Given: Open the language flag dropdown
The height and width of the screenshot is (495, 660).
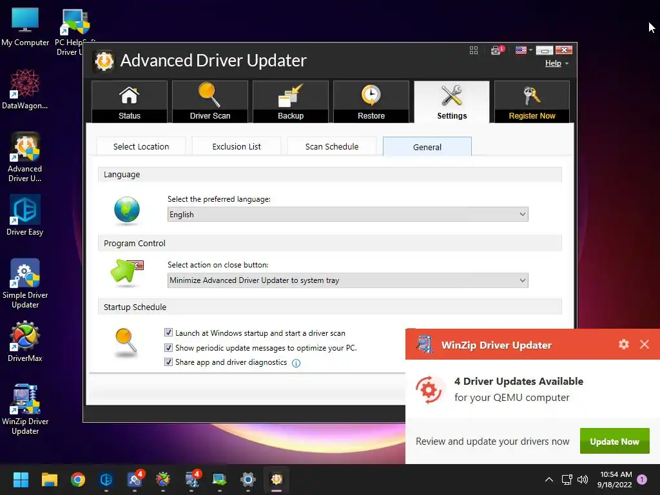Looking at the screenshot, I should click(x=523, y=50).
